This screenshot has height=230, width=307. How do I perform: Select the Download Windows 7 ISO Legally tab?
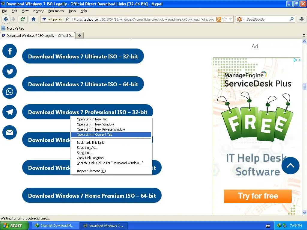(37, 36)
